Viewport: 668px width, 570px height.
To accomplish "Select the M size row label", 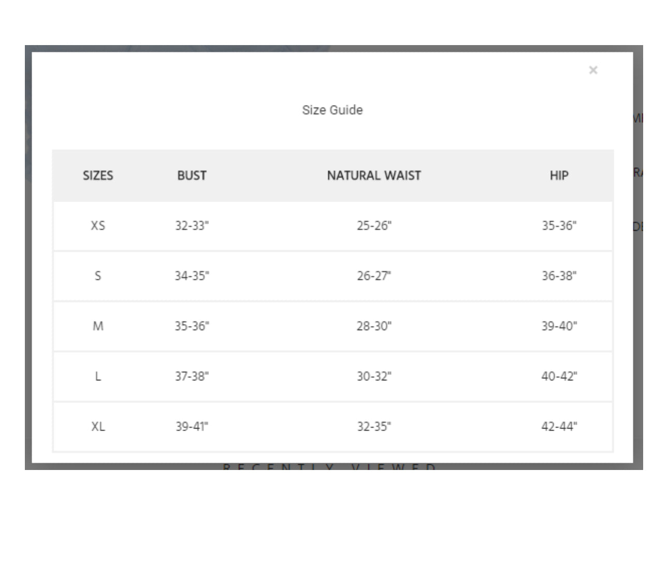I will click(x=98, y=326).
